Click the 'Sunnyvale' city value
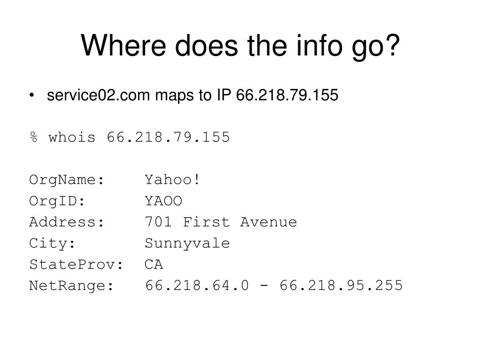 (187, 244)
